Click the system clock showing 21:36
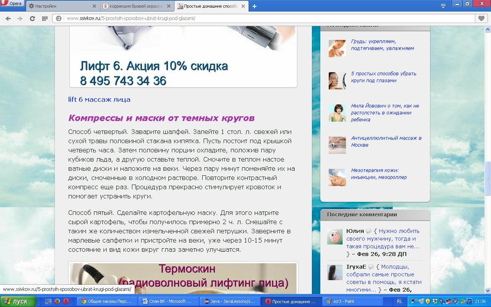The width and height of the screenshot is (491, 307). point(480,302)
